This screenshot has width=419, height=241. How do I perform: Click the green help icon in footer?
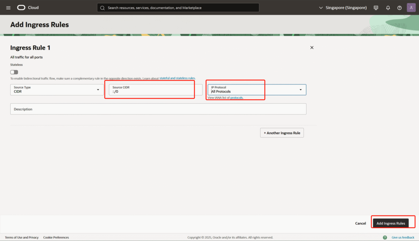pyautogui.click(x=385, y=237)
